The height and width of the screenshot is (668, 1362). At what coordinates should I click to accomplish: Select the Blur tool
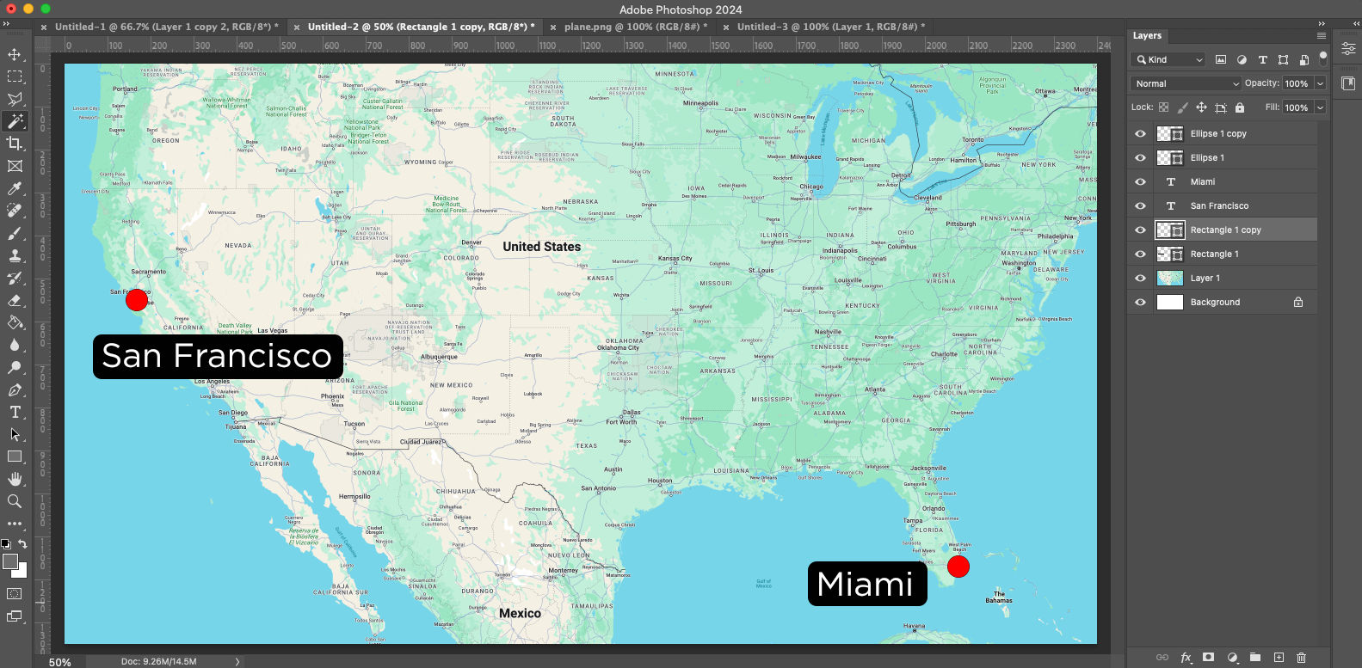15,345
